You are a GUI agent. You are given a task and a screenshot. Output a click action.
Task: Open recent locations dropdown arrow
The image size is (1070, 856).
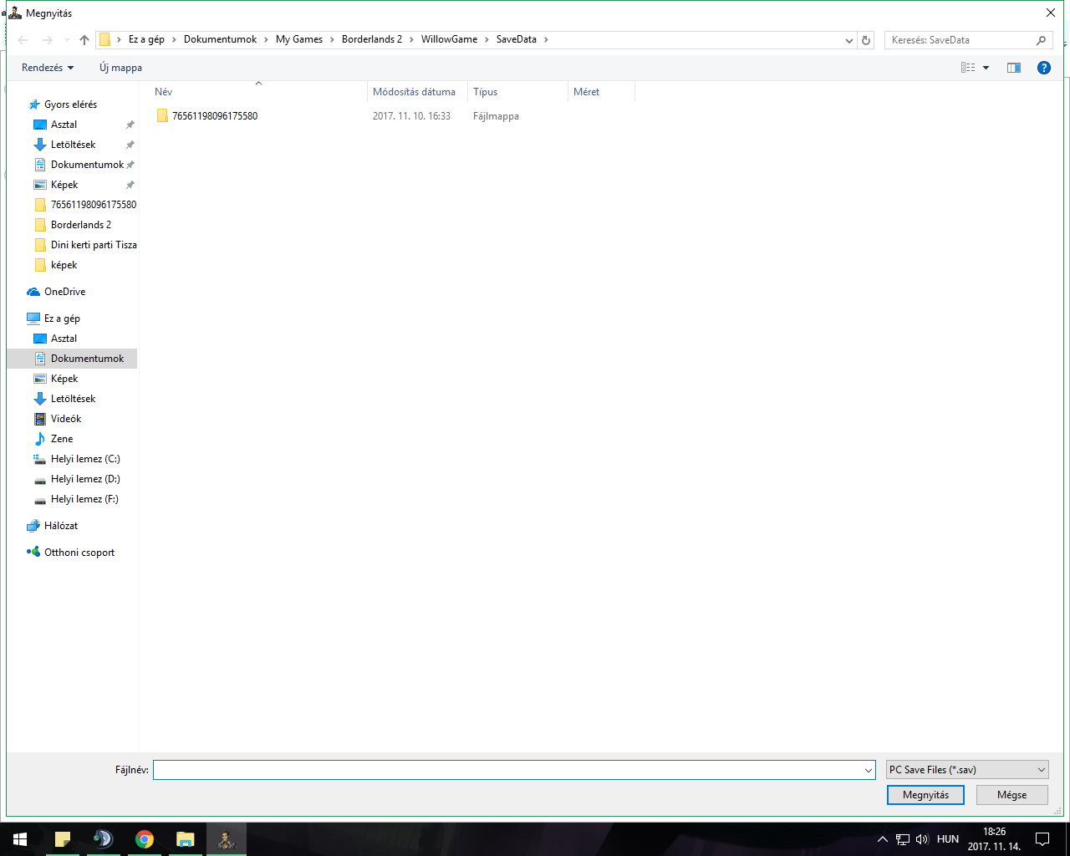click(x=67, y=40)
